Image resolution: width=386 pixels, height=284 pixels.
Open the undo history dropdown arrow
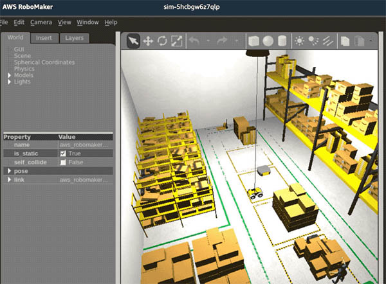[x=208, y=40]
